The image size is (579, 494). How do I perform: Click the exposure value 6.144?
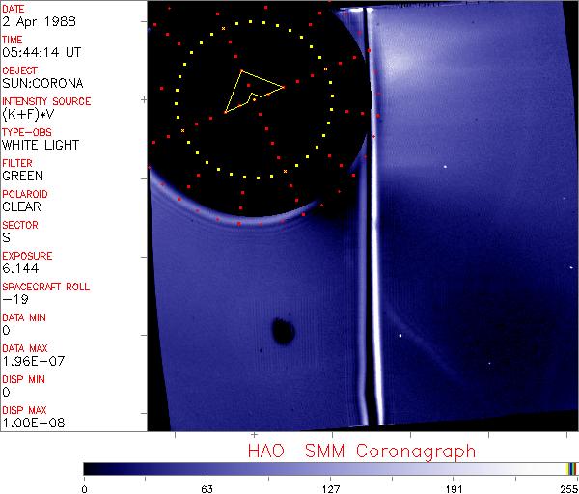coord(21,268)
